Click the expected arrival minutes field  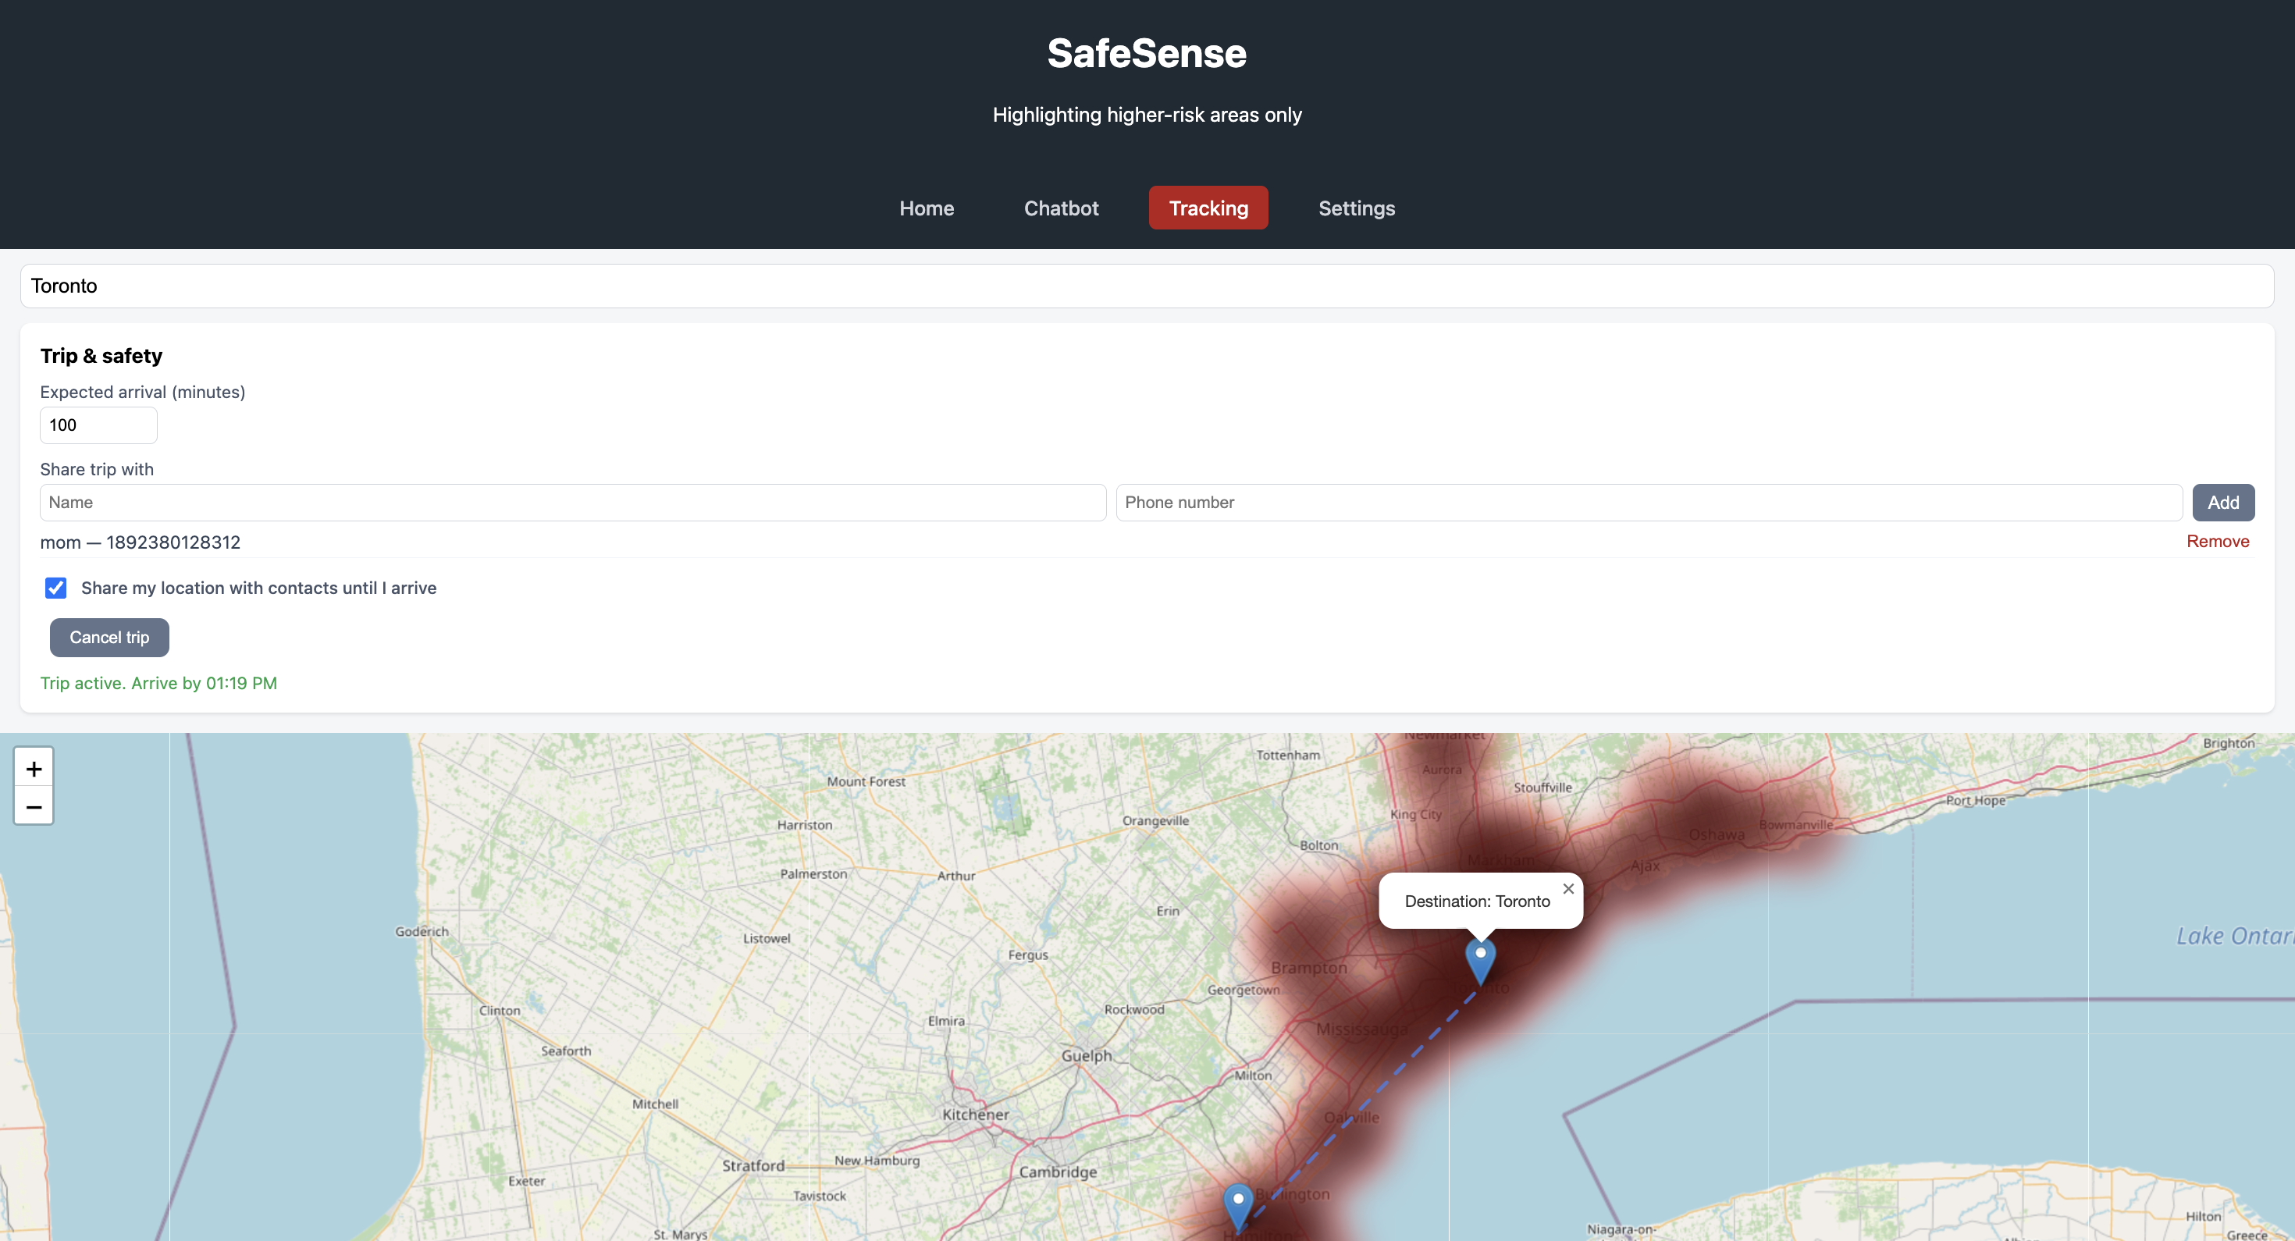click(98, 425)
